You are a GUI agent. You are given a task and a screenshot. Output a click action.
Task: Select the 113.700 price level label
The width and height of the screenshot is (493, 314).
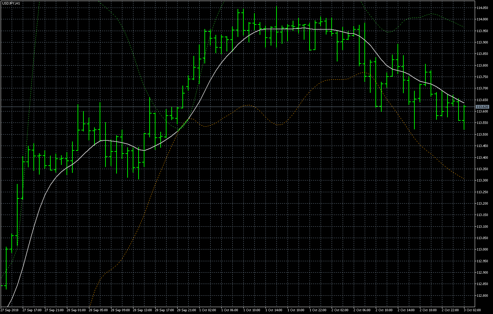pyautogui.click(x=482, y=88)
